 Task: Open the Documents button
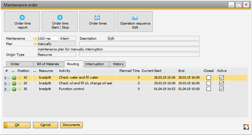pyautogui.click(x=71, y=125)
